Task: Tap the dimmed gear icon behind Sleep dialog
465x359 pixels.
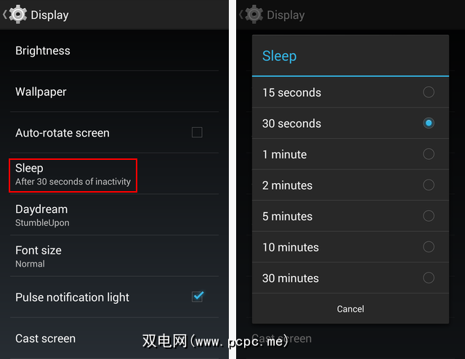Action: point(254,15)
